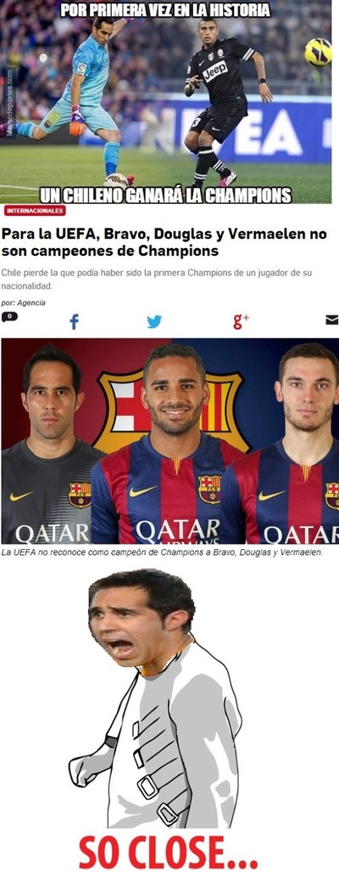The height and width of the screenshot is (883, 339).
Task: Click the meme text UN CHILENO GANARÁ LA CHAMPIONS
Action: pyautogui.click(x=165, y=195)
